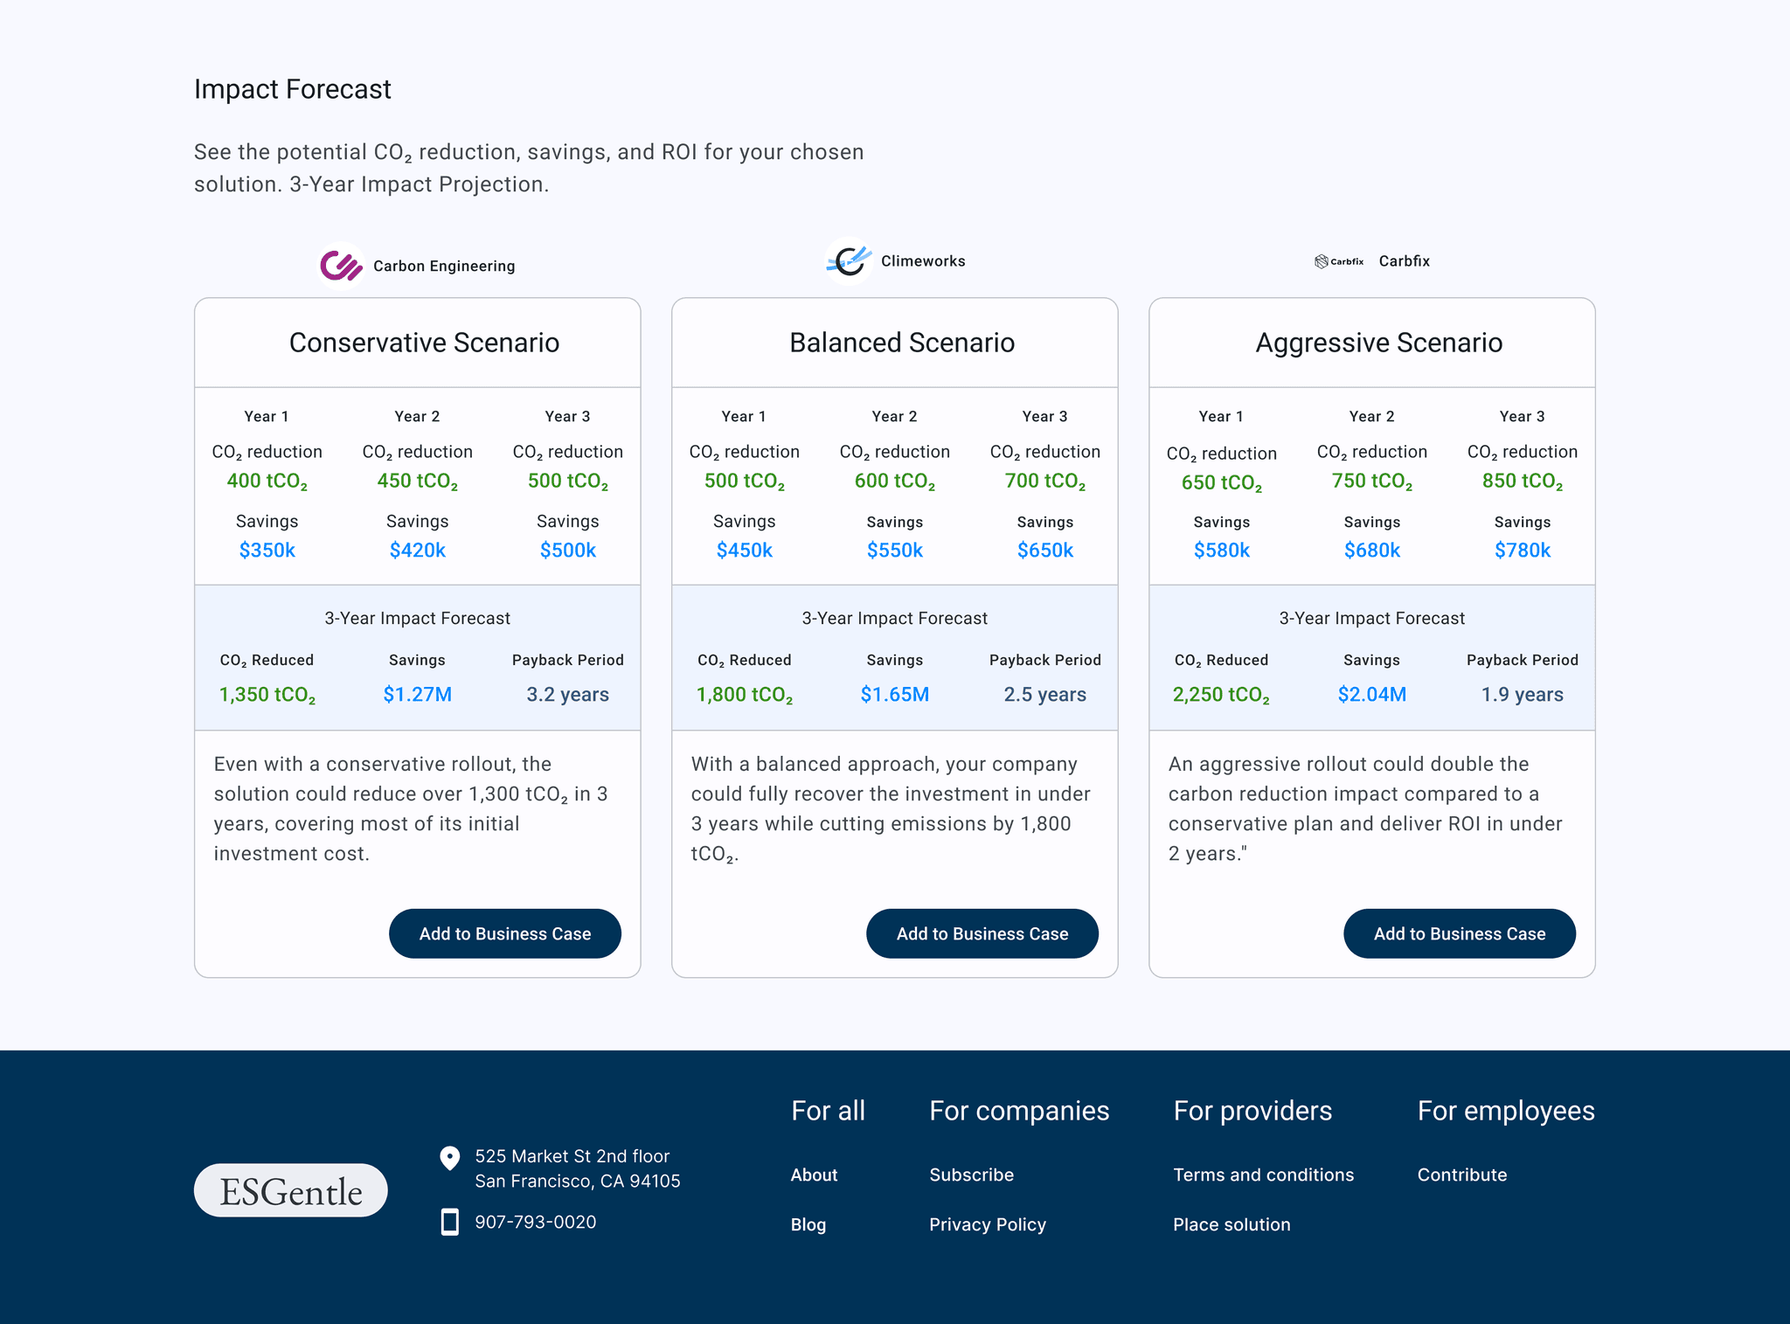Open Terms and conditions link
Image resolution: width=1790 pixels, height=1324 pixels.
1263,1175
